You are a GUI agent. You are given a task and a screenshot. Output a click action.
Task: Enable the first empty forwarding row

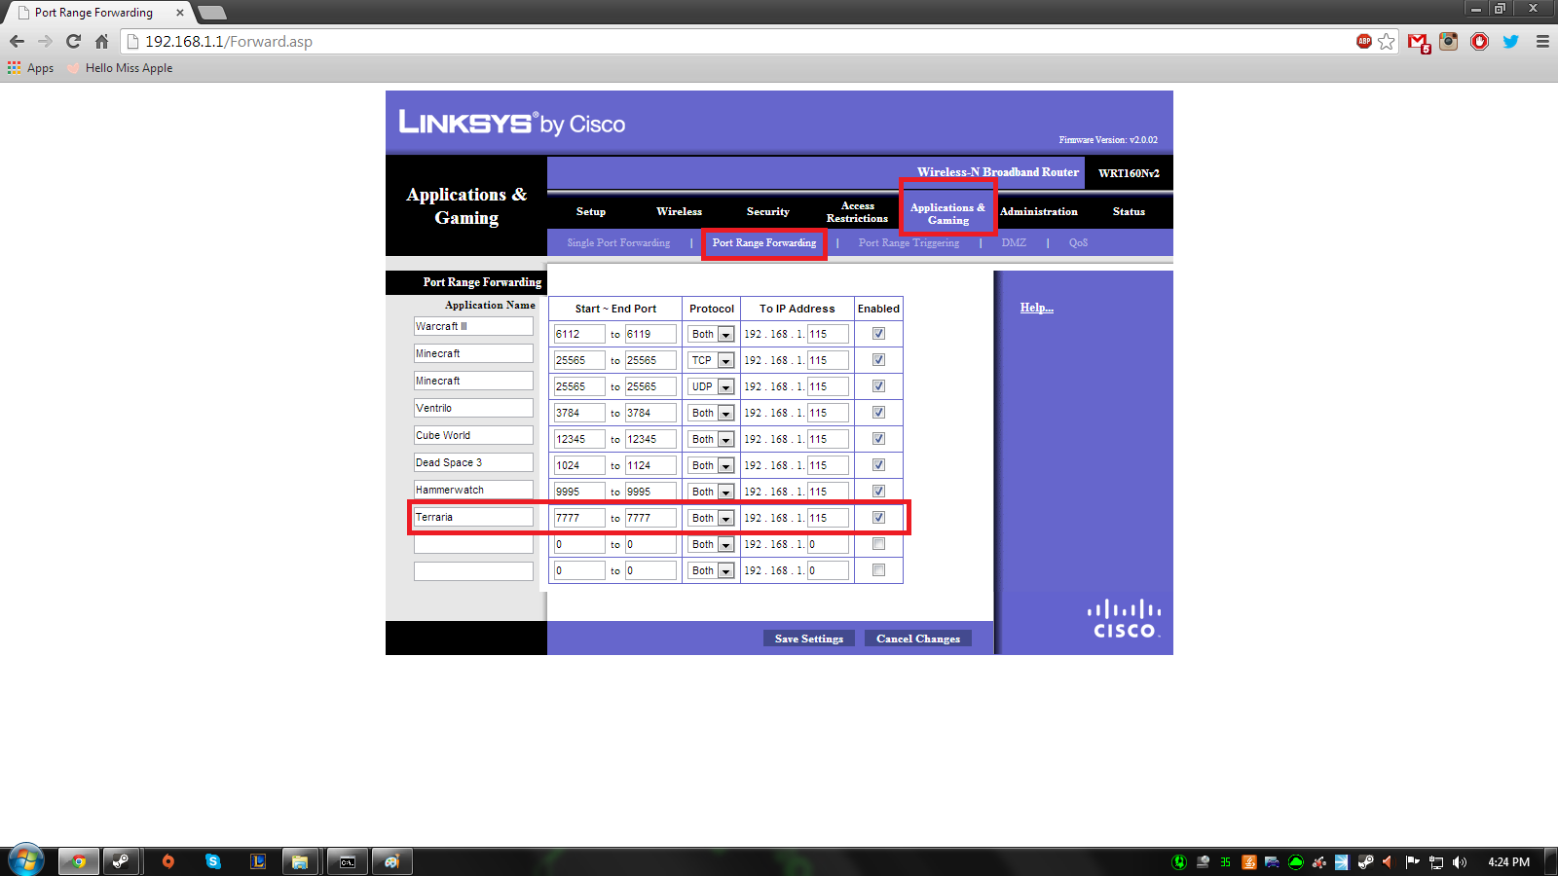coord(878,544)
